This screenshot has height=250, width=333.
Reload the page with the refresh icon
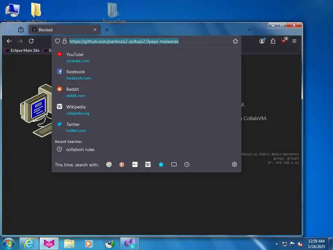[x=31, y=41]
